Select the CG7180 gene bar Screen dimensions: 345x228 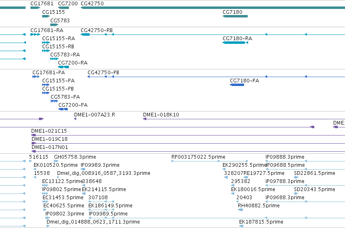click(x=235, y=16)
